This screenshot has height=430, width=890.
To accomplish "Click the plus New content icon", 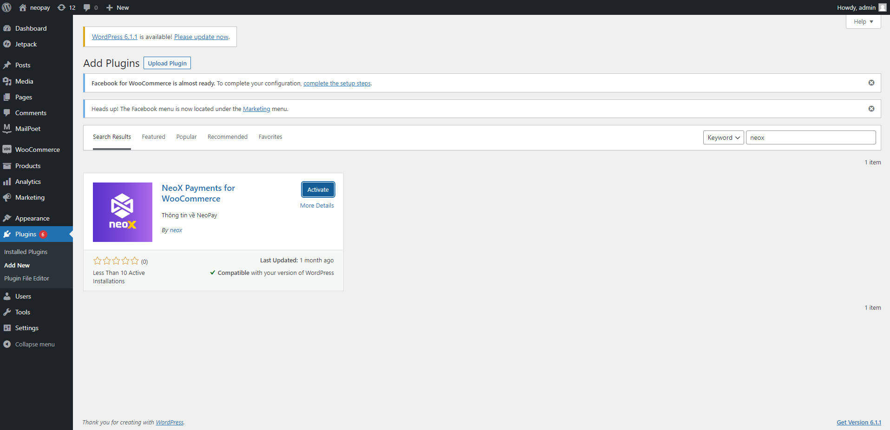I will pos(110,7).
